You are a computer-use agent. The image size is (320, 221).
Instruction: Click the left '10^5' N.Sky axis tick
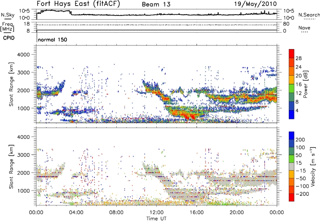pos(24,11)
